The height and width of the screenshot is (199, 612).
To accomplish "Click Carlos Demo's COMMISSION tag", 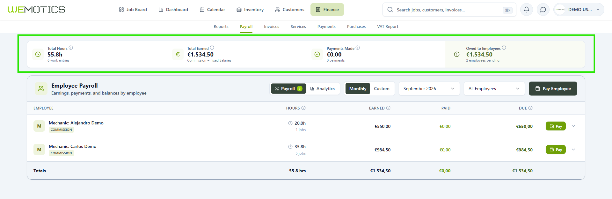I will [61, 153].
